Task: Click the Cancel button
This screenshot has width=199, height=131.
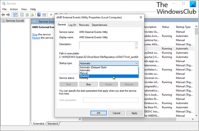Action: pos(116,113)
